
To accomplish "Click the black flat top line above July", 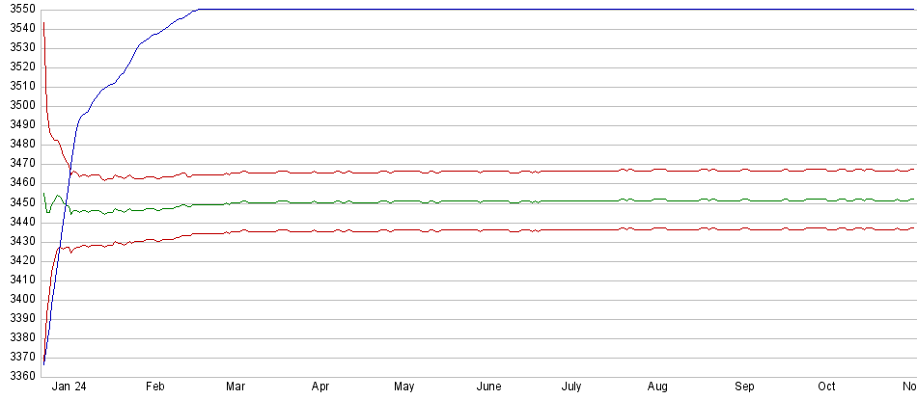I will (572, 10).
